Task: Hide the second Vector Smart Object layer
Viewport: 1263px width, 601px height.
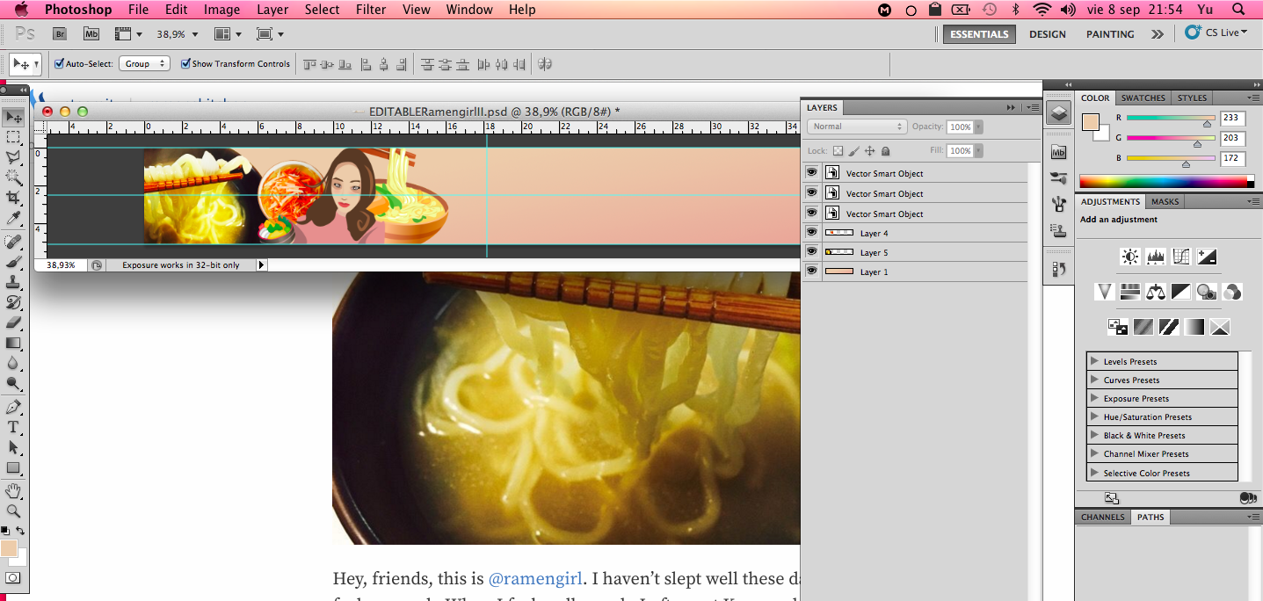Action: click(x=811, y=193)
